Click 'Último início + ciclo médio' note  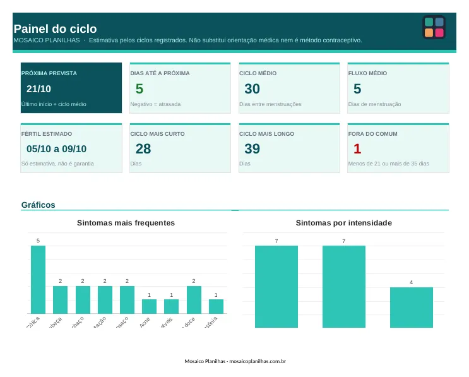coord(54,104)
